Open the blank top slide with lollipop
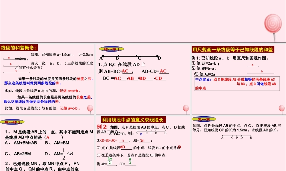This screenshot has height=171, width=286. tap(143, 21)
